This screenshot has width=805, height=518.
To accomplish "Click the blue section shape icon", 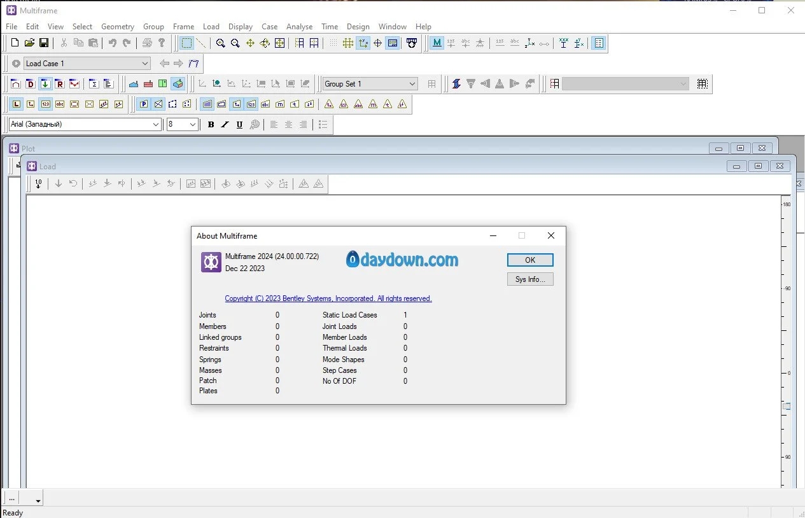I will coord(134,84).
